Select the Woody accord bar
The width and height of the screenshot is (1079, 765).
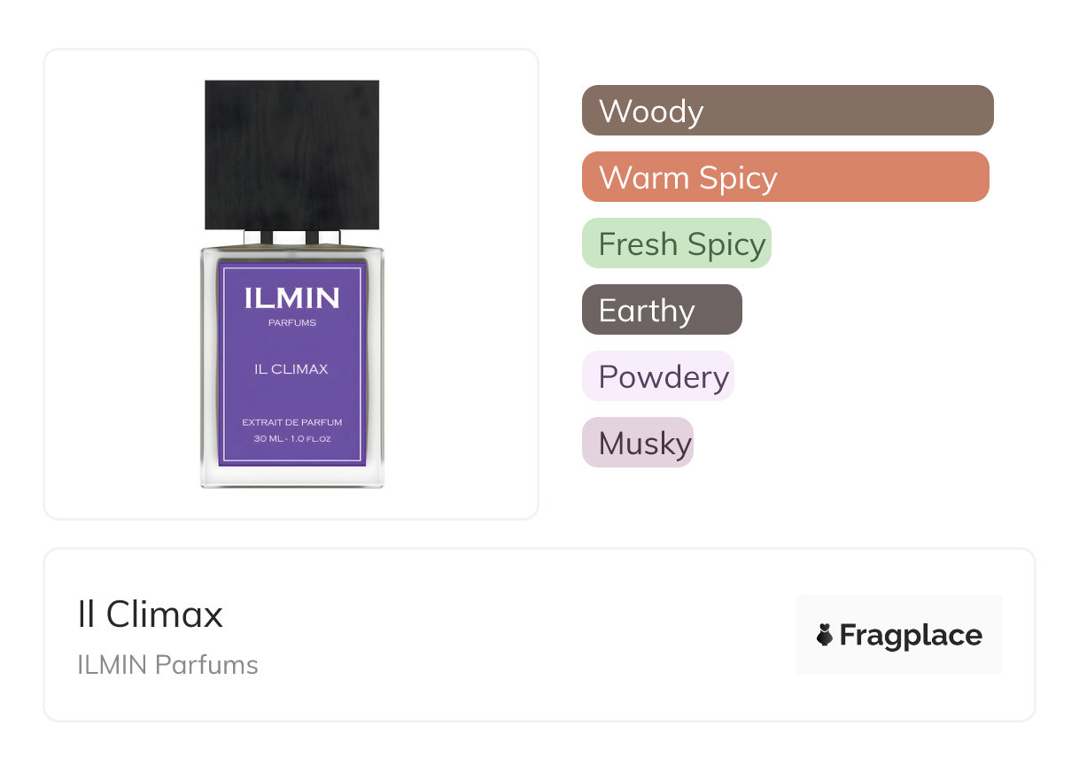[787, 111]
